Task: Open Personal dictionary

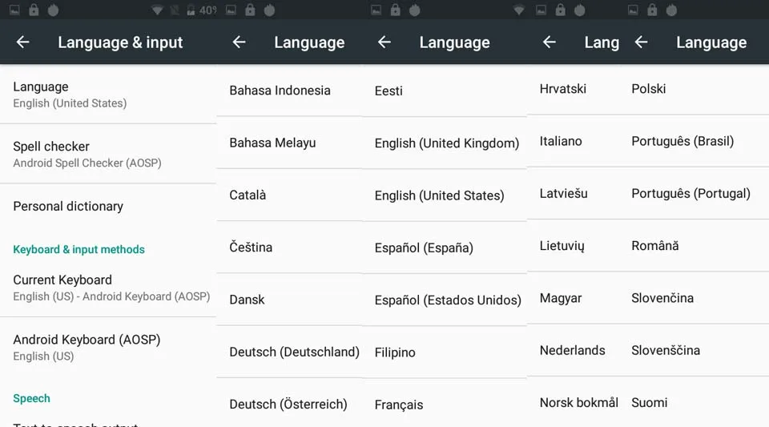Action: tap(108, 207)
